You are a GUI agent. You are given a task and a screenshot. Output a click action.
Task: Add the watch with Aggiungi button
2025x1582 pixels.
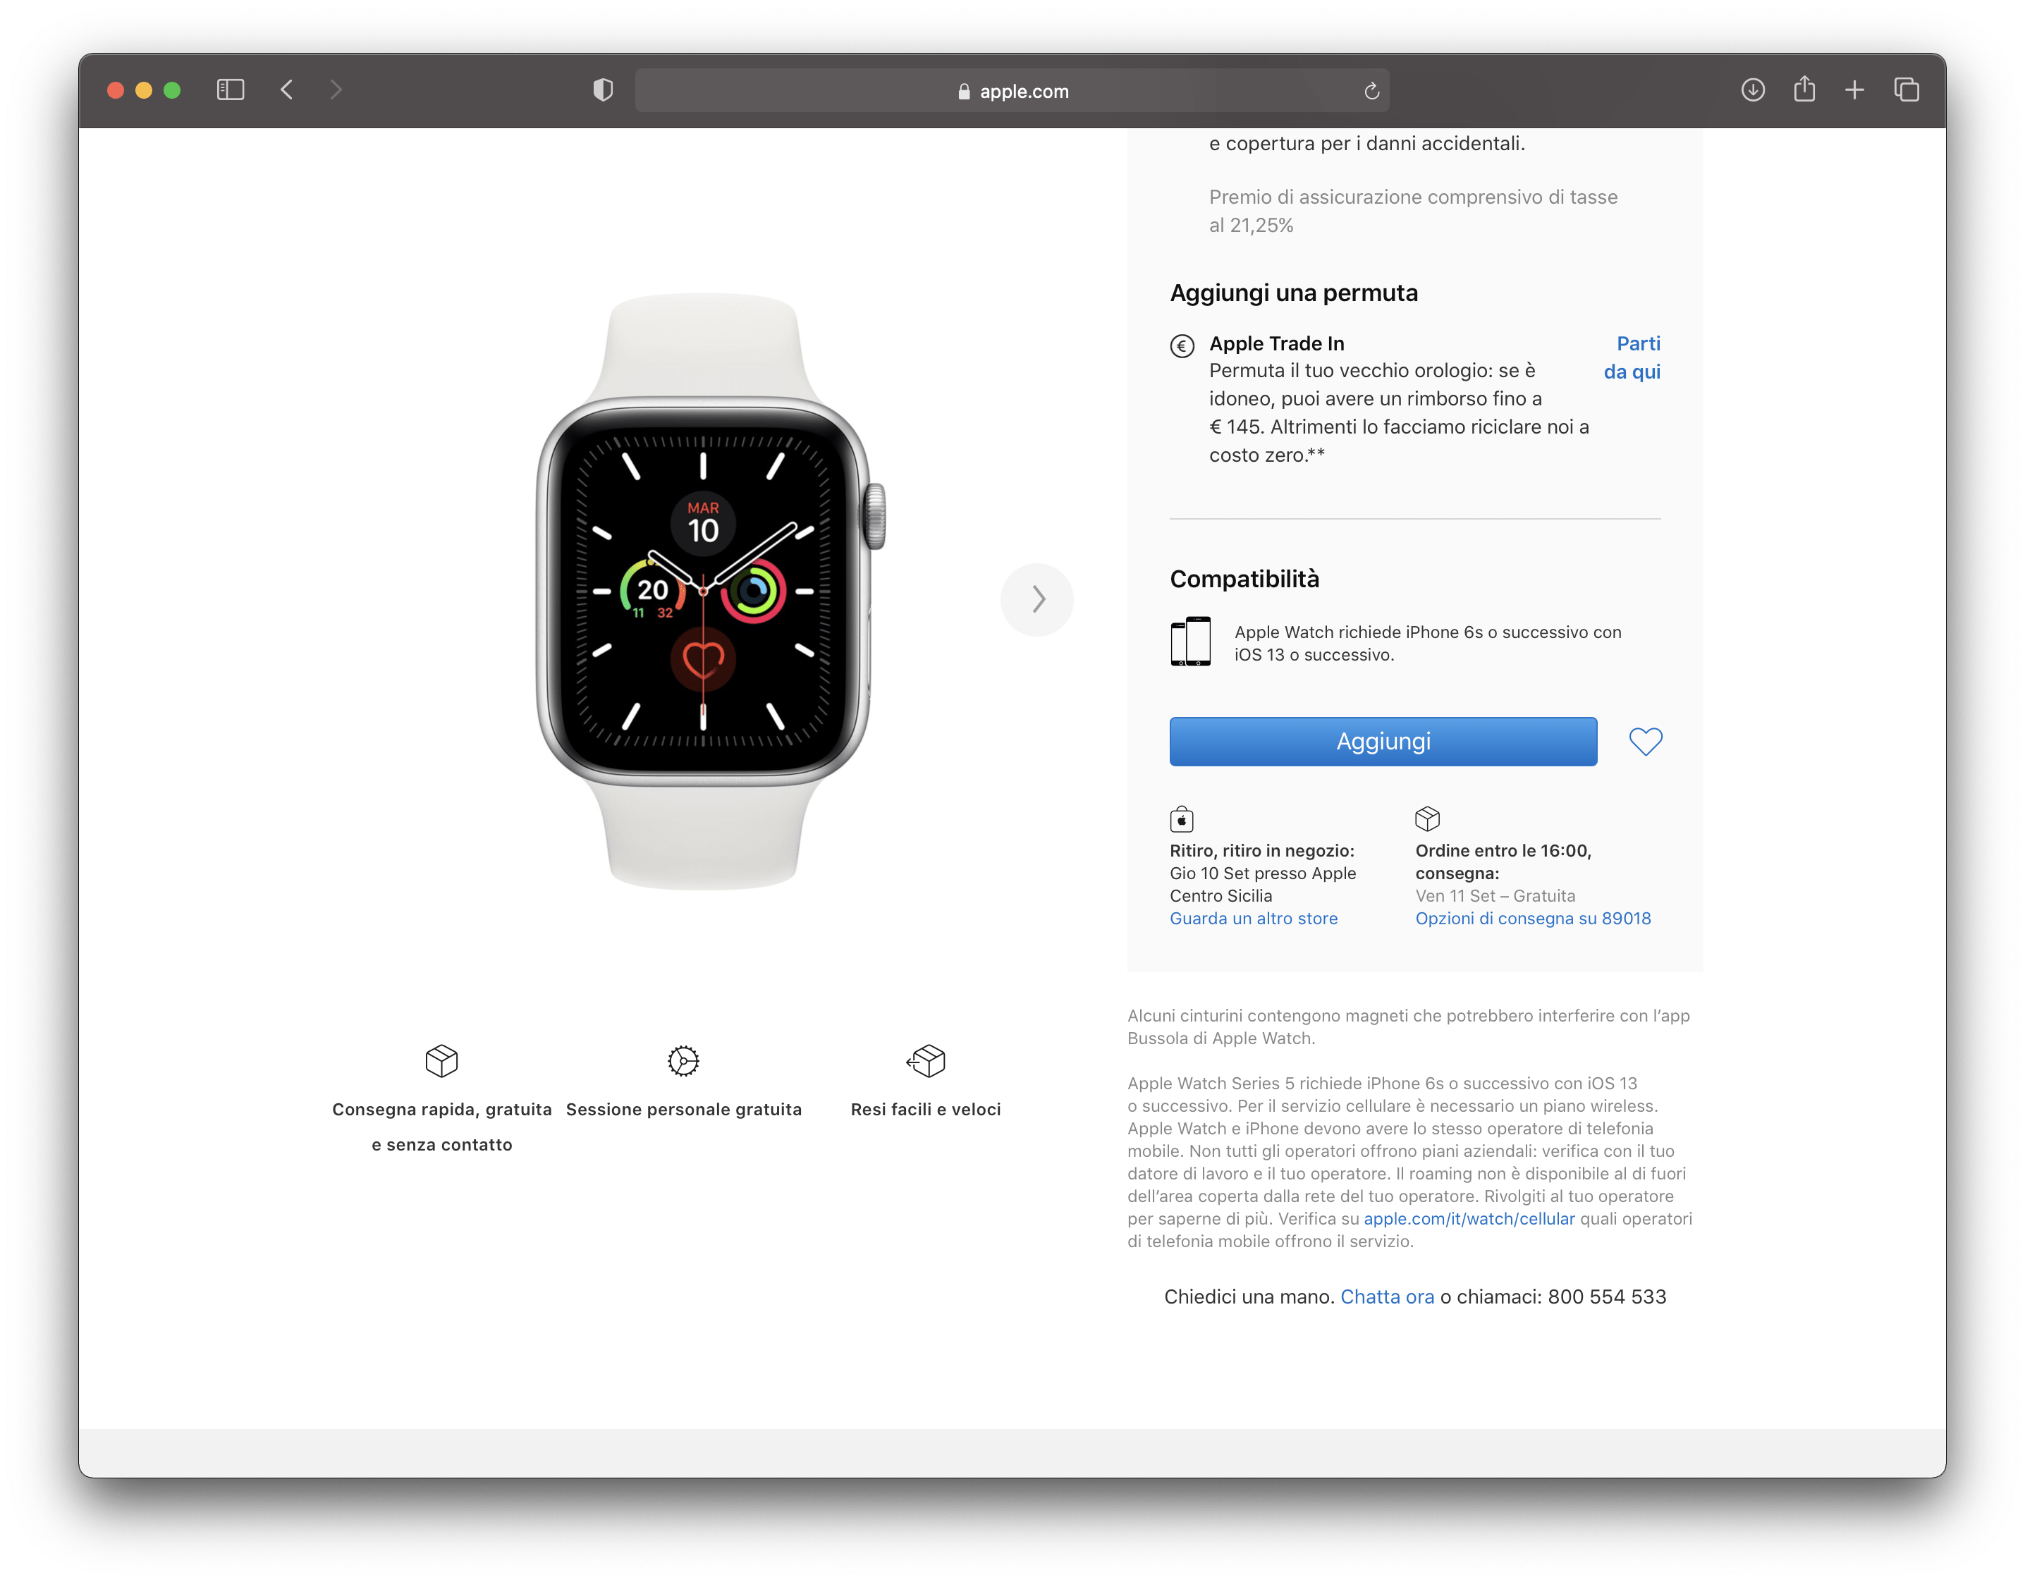click(1383, 741)
